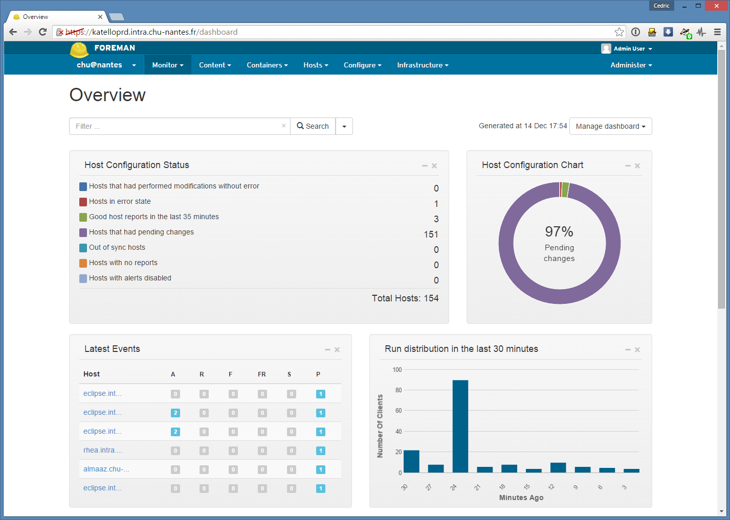730x520 pixels.
Task: Collapse the Run distribution widget
Action: pyautogui.click(x=628, y=349)
